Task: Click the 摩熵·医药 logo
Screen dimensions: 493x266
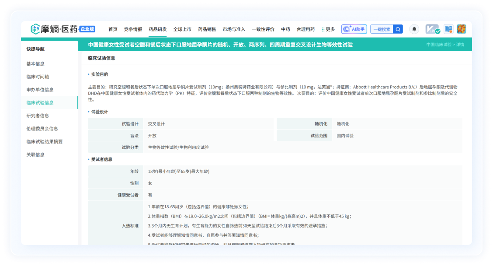Action: [54, 29]
